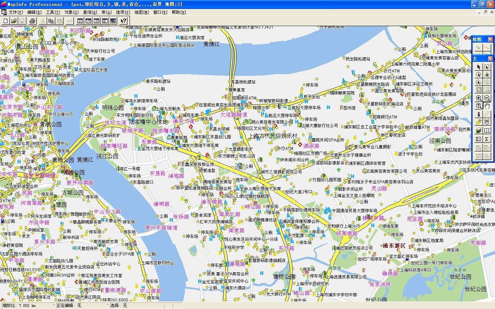The width and height of the screenshot is (495, 309).
Task: Click the 明珠公园 label on map
Action: tap(112, 107)
